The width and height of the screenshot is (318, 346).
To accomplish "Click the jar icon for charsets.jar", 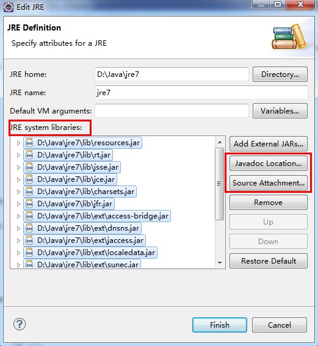I will [x=29, y=192].
